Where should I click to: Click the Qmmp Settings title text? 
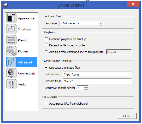[x=71, y=5]
